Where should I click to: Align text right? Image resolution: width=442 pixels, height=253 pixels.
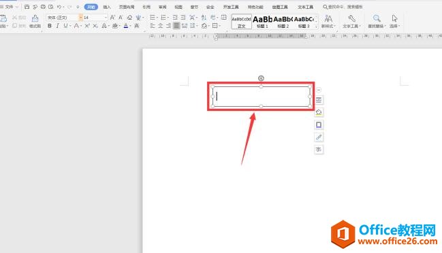click(168, 26)
